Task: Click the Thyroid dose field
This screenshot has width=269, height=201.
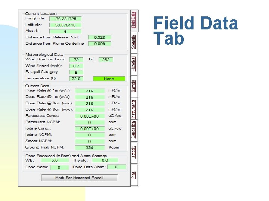Action: click(105, 160)
